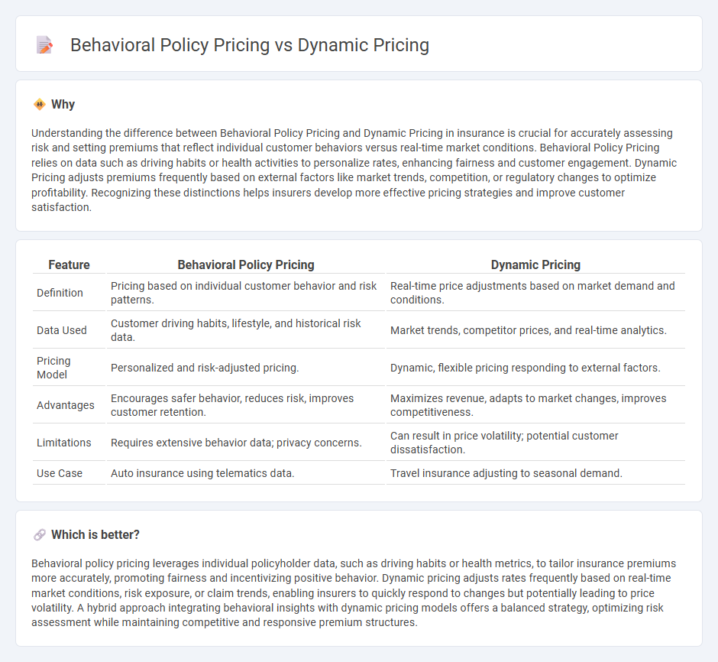718x662 pixels.
Task: Click the document pencil icon beside the title
Action: click(44, 45)
